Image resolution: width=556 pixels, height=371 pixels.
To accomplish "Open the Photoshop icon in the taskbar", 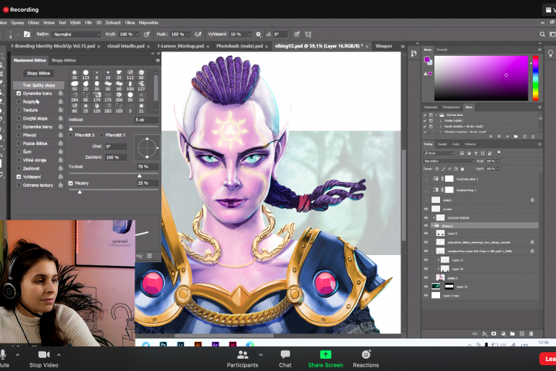I will coord(164,345).
